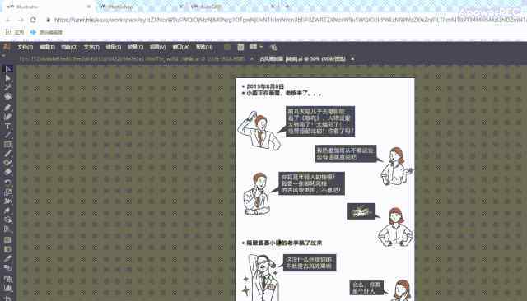This screenshot has width=527, height=301.
Task: Open Bridge from the menu bar icon
Action: [227, 47]
